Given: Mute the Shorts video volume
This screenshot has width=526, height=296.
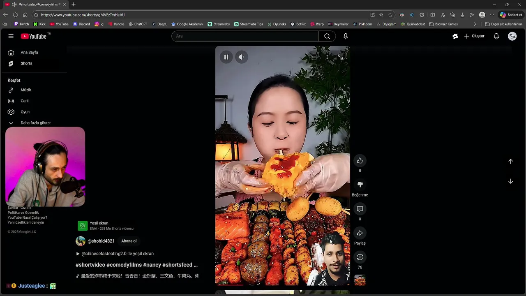Looking at the screenshot, I should click(x=241, y=57).
